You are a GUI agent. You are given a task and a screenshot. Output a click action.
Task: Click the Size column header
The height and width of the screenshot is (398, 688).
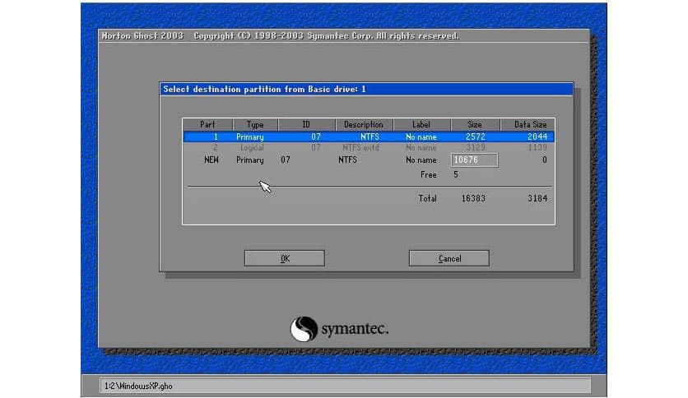point(474,124)
